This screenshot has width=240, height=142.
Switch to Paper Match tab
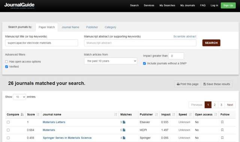tap(46, 27)
